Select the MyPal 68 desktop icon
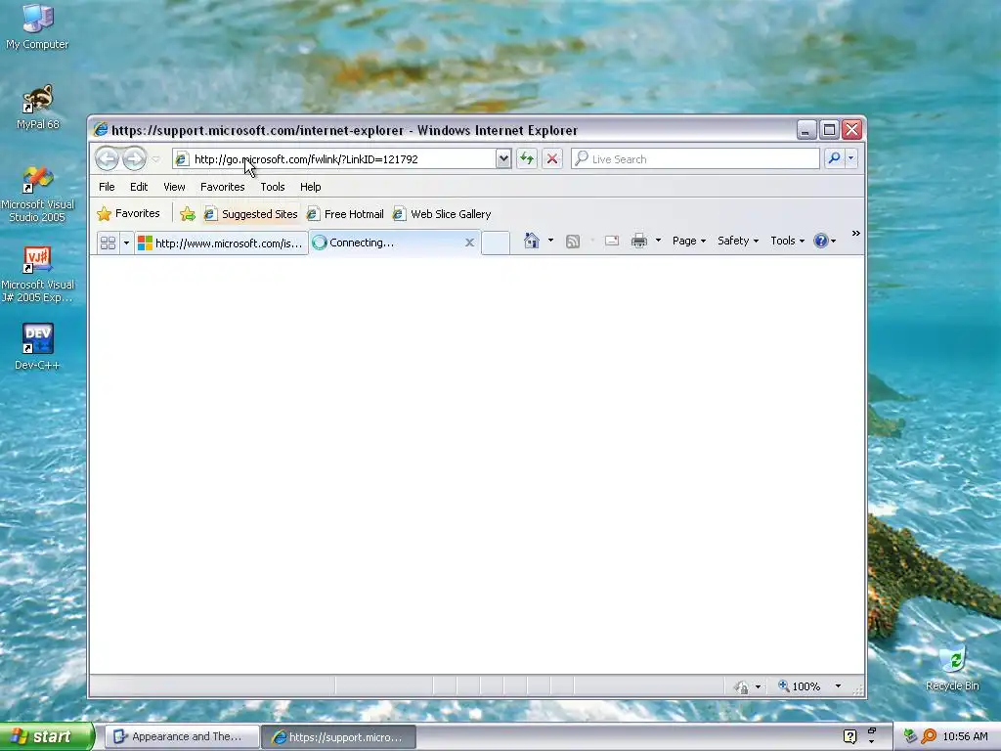The width and height of the screenshot is (1001, 751). 37,106
